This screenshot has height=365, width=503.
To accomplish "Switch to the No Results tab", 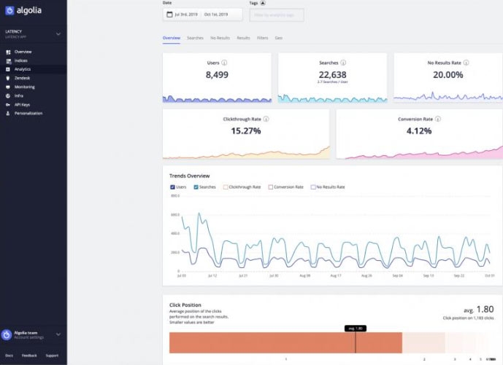I will tap(220, 38).
